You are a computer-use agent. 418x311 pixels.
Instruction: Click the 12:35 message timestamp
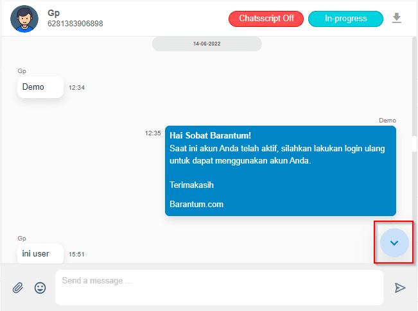pos(153,133)
